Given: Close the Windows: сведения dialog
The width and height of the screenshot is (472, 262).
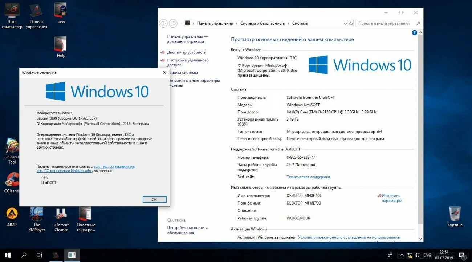Looking at the screenshot, I should 164,73.
